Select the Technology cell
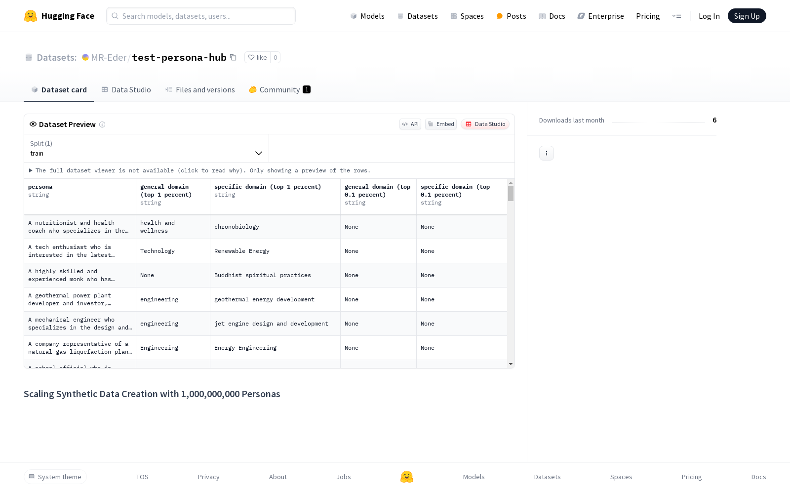This screenshot has width=790, height=494. (173, 251)
